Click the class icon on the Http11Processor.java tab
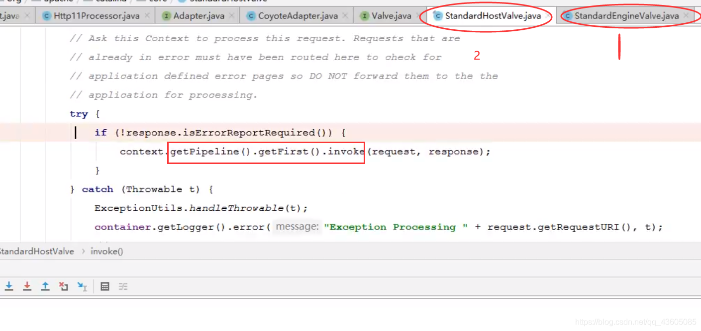Screen dimensions: 701x331 [x=47, y=16]
